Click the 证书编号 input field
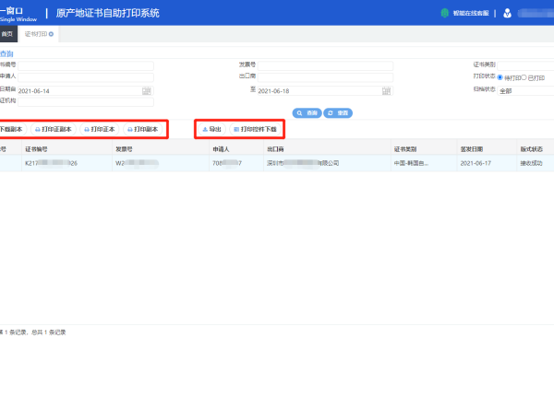This screenshot has height=397, width=554. [x=86, y=65]
